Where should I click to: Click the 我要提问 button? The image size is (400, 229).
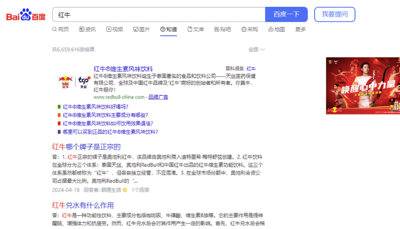pyautogui.click(x=334, y=15)
